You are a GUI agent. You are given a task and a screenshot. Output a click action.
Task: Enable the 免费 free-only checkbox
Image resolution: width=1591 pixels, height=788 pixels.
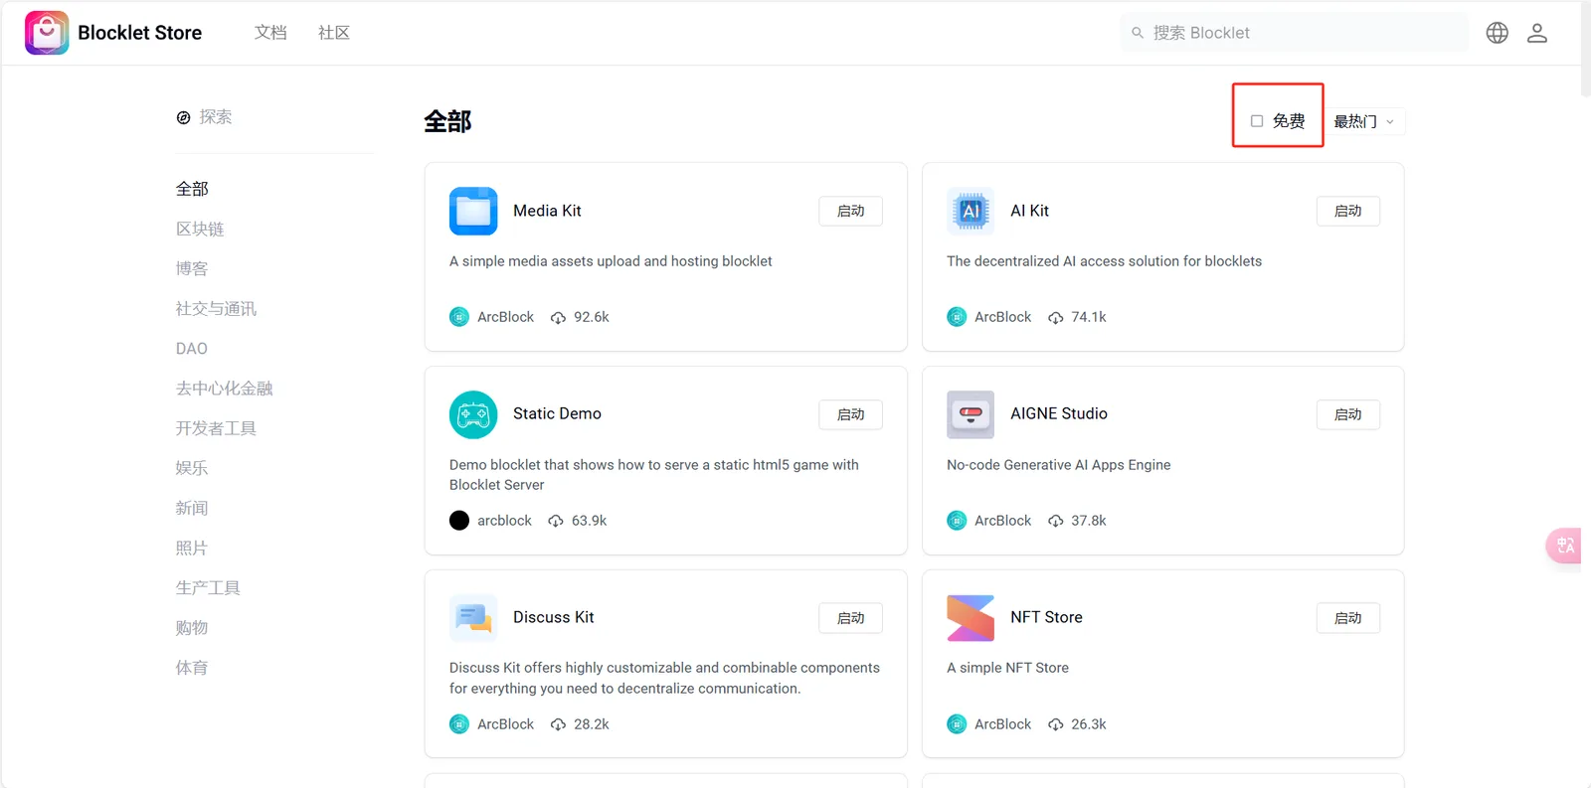(1257, 121)
